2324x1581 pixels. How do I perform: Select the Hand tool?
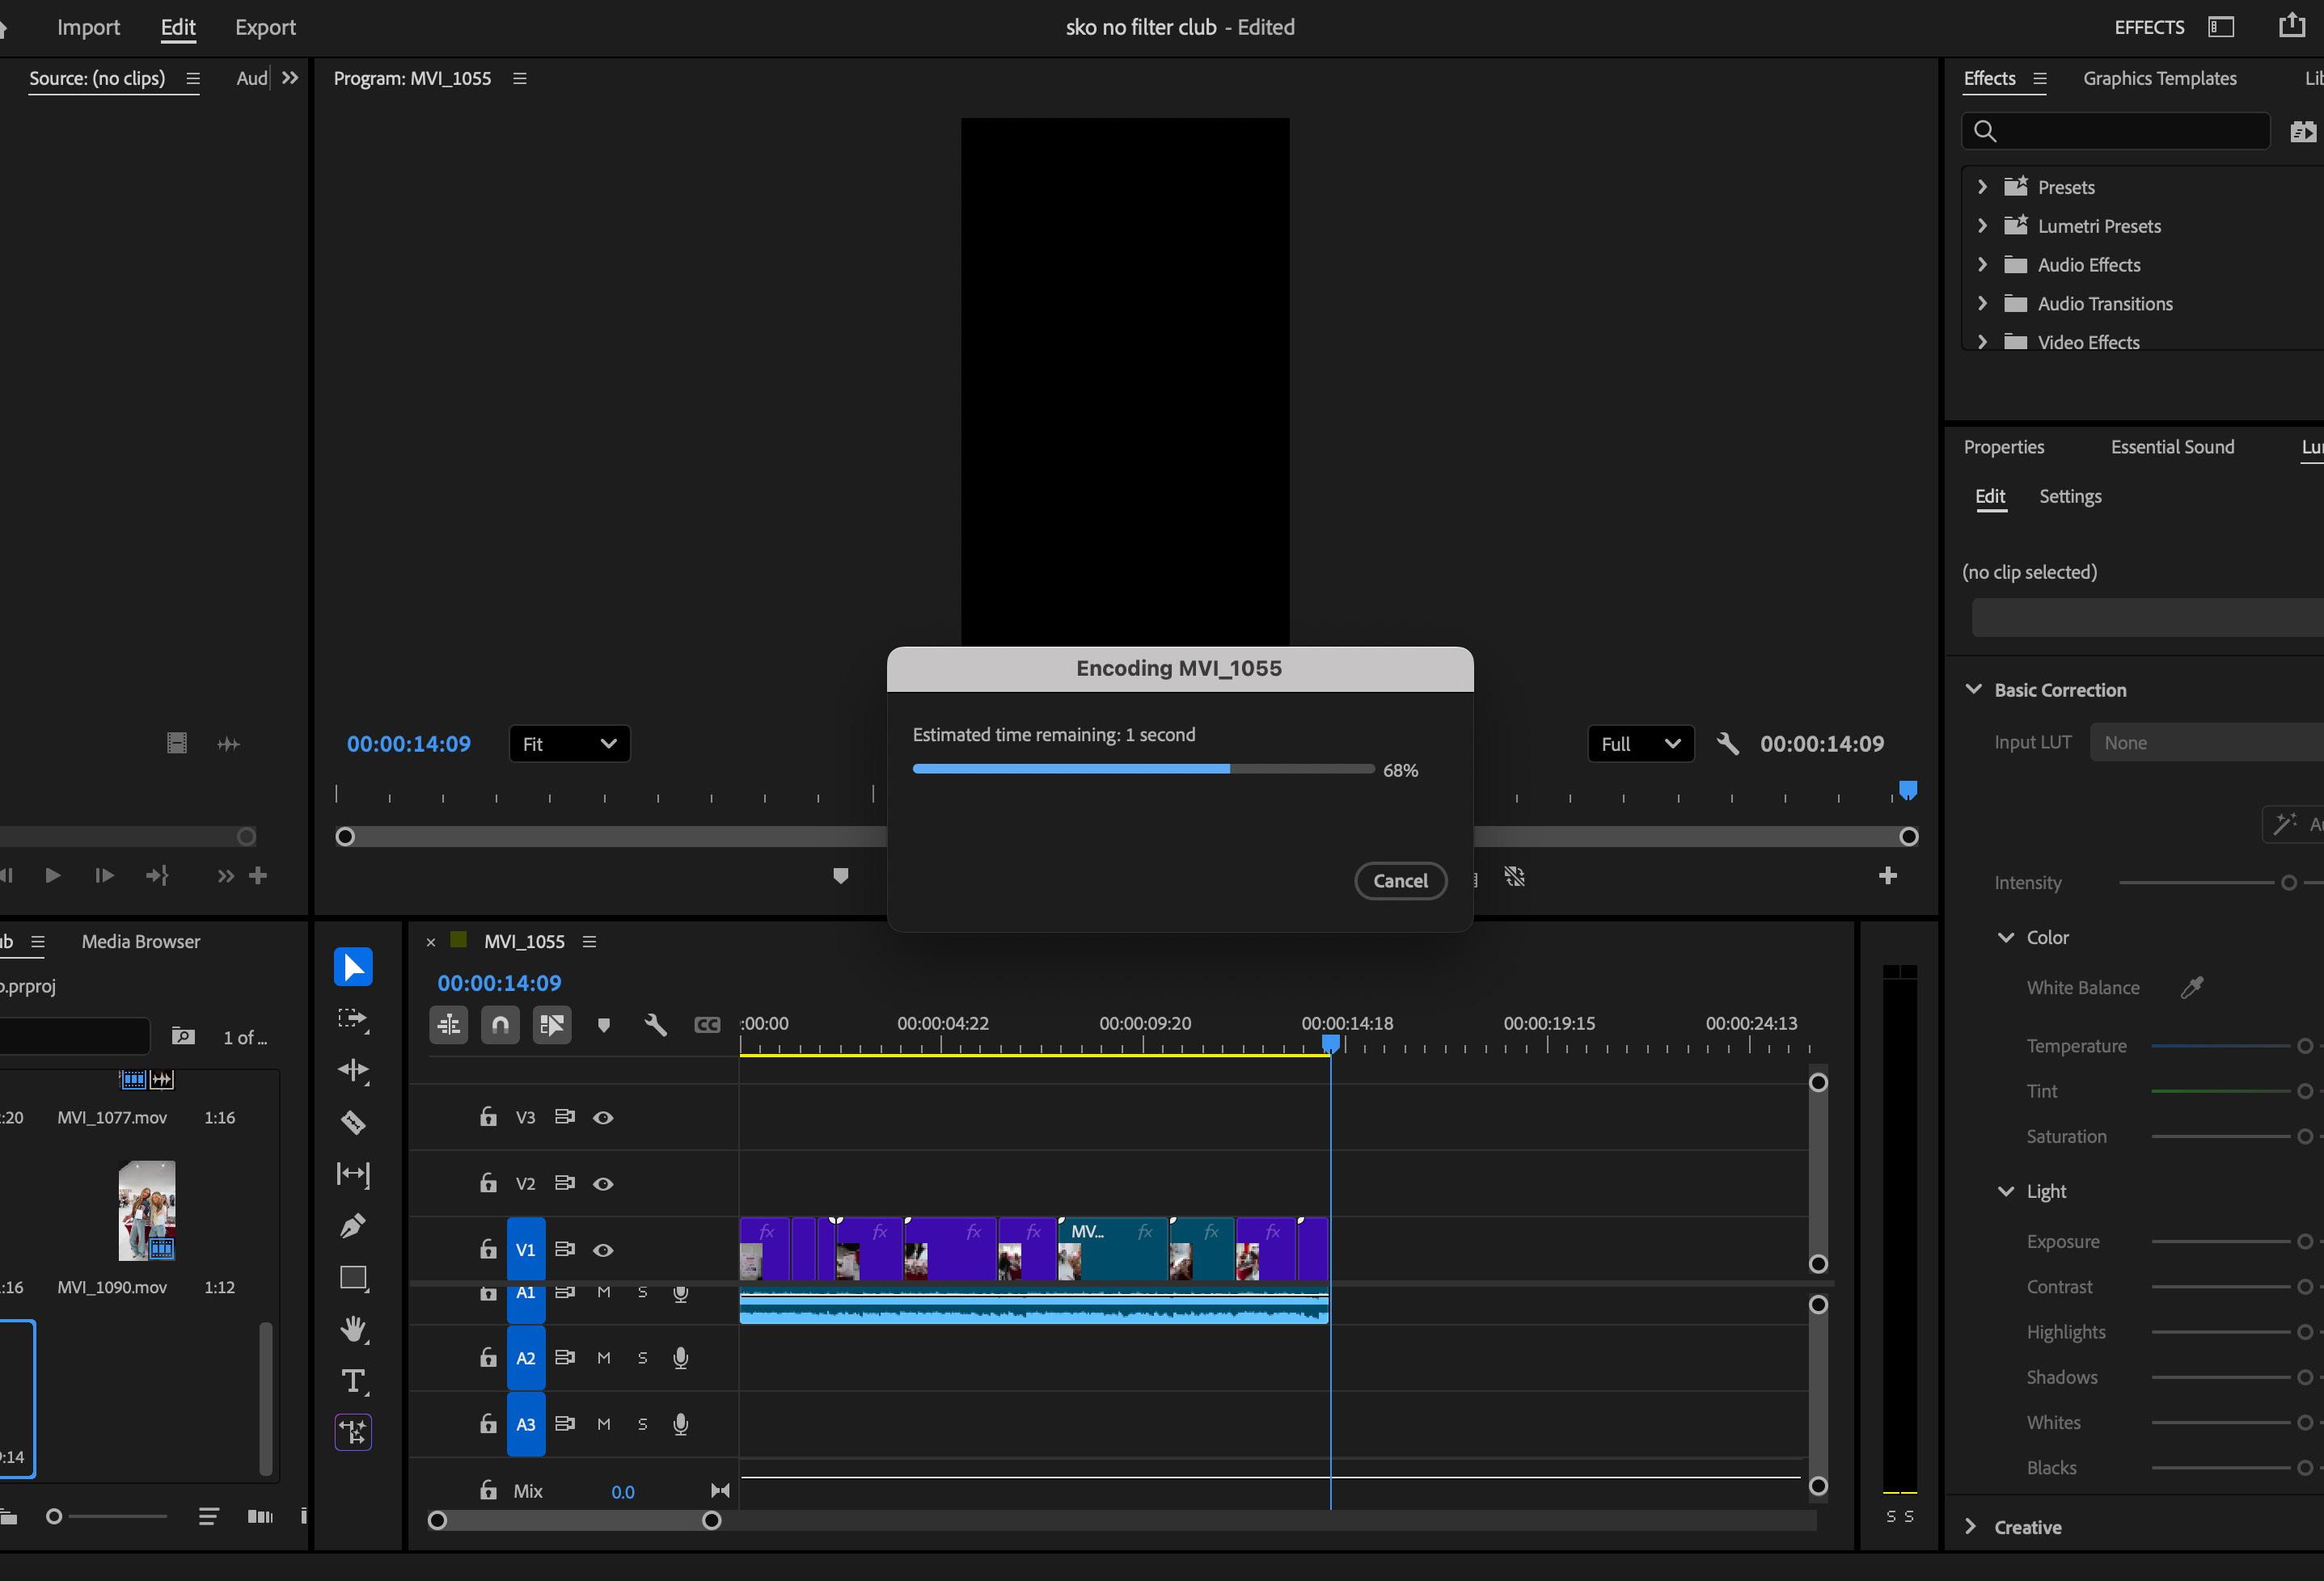[353, 1330]
